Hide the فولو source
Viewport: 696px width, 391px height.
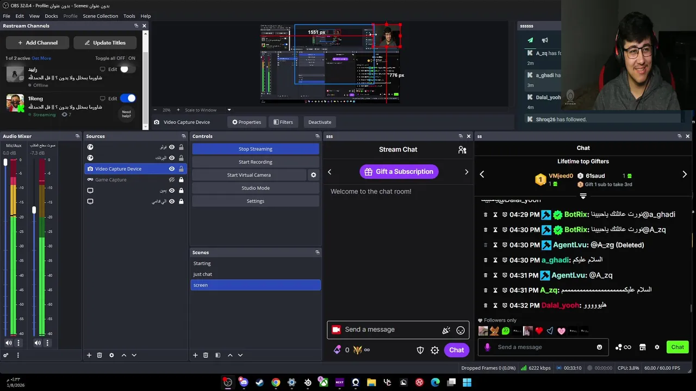[x=172, y=147]
